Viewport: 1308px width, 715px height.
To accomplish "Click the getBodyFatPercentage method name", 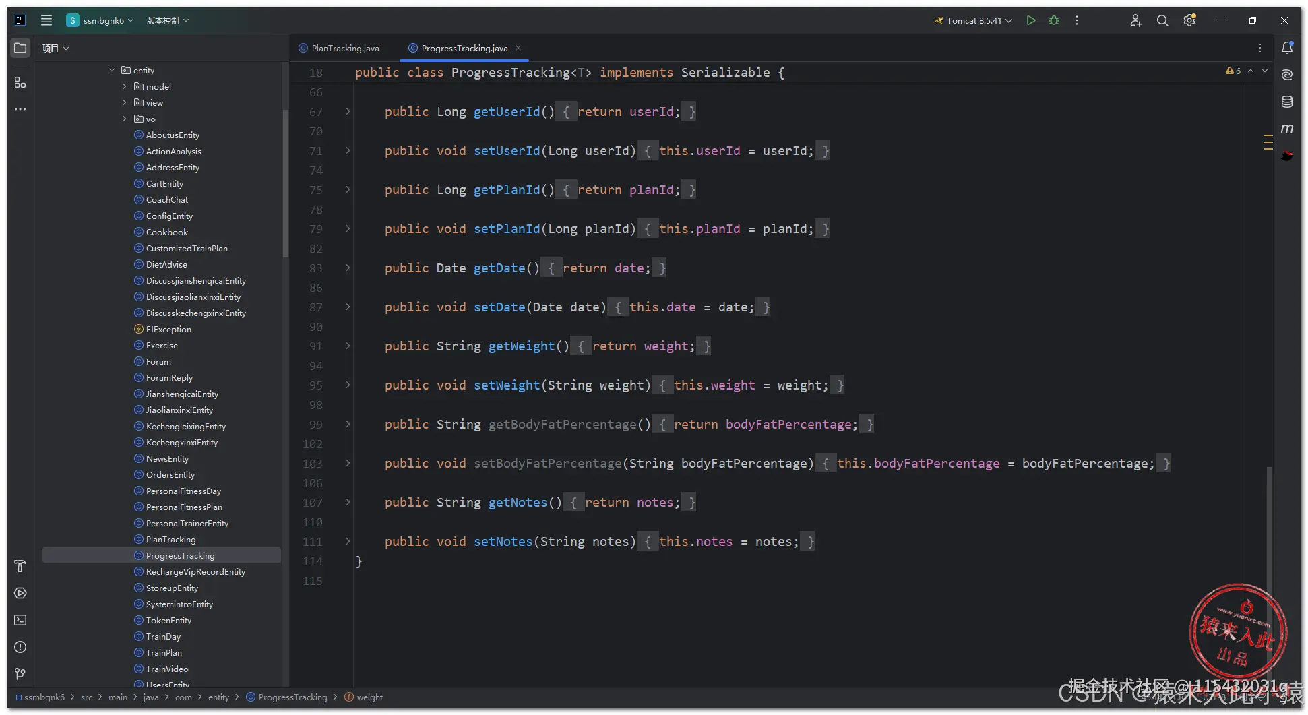I will (562, 424).
